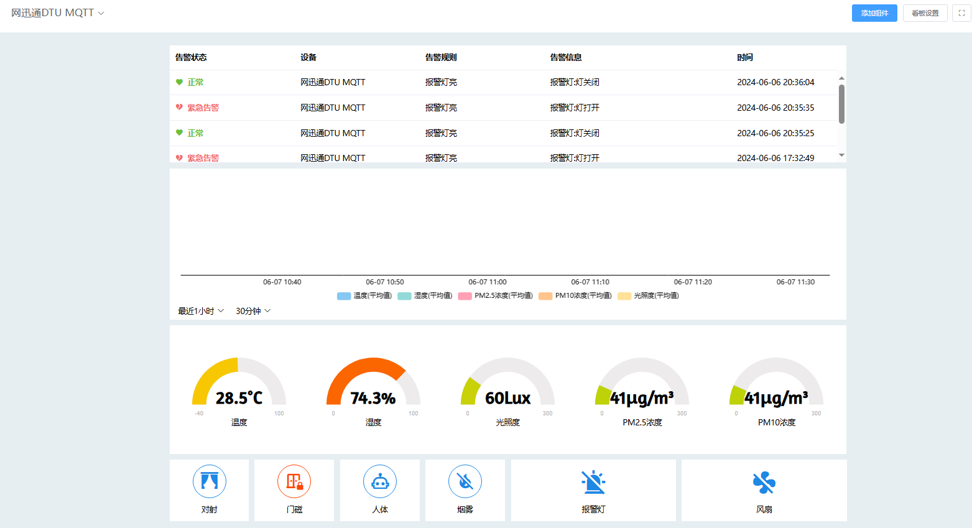
Task: Click the green heart icon in first alarm row
Action: pyautogui.click(x=179, y=82)
